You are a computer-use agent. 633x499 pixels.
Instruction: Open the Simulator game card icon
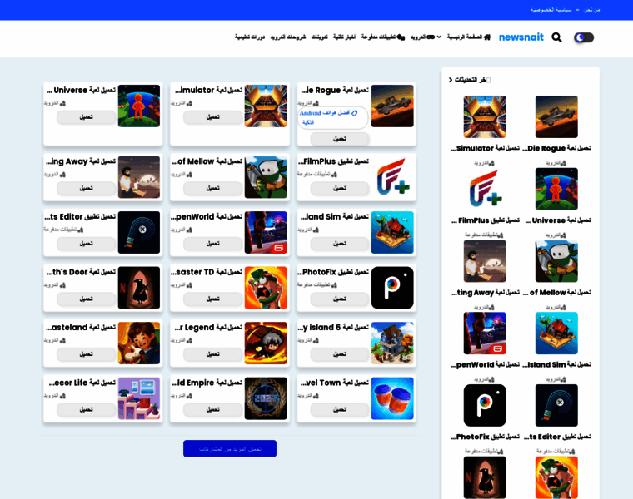click(266, 106)
